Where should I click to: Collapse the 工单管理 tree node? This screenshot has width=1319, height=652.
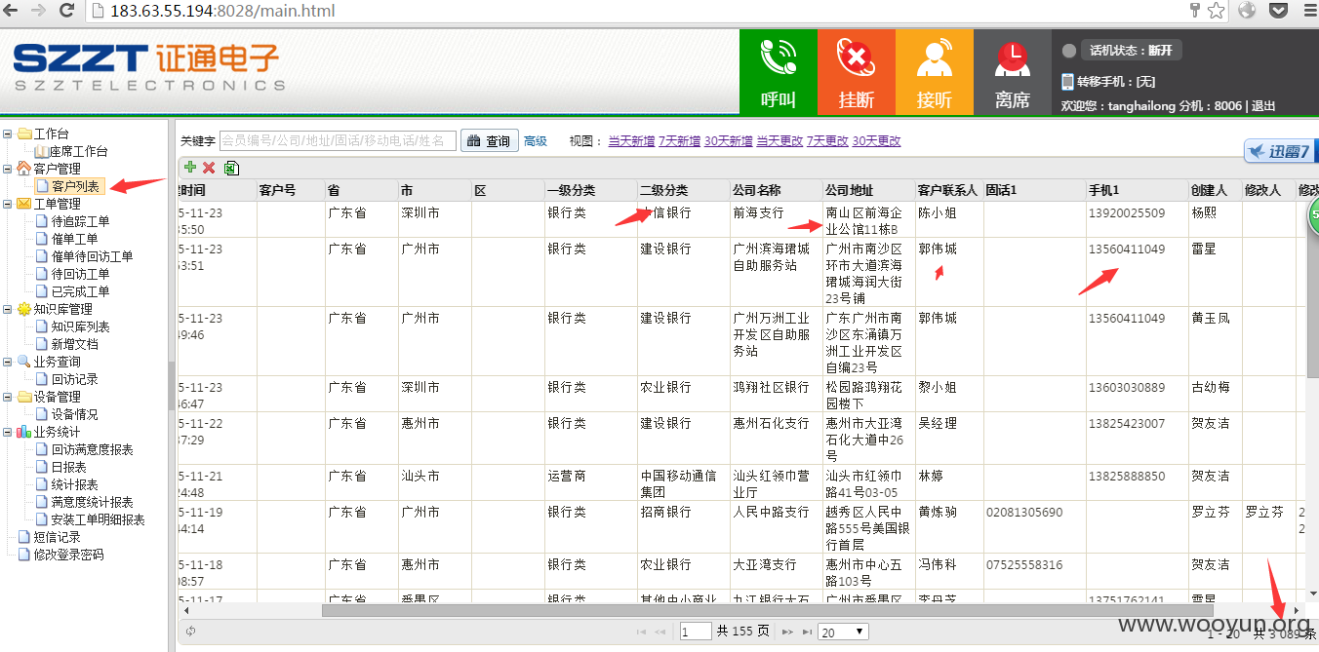coord(8,204)
